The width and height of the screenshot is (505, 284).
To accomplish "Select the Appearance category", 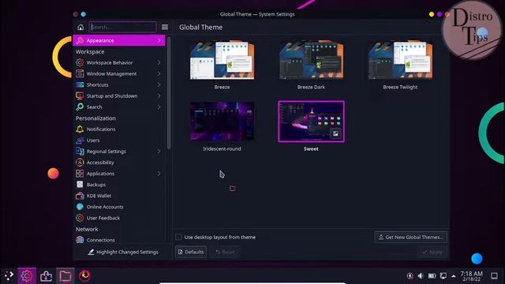I will point(119,40).
